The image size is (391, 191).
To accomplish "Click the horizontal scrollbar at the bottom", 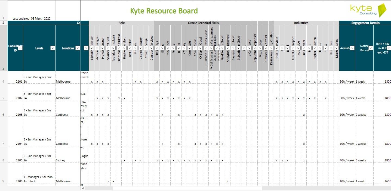I will [187, 188].
